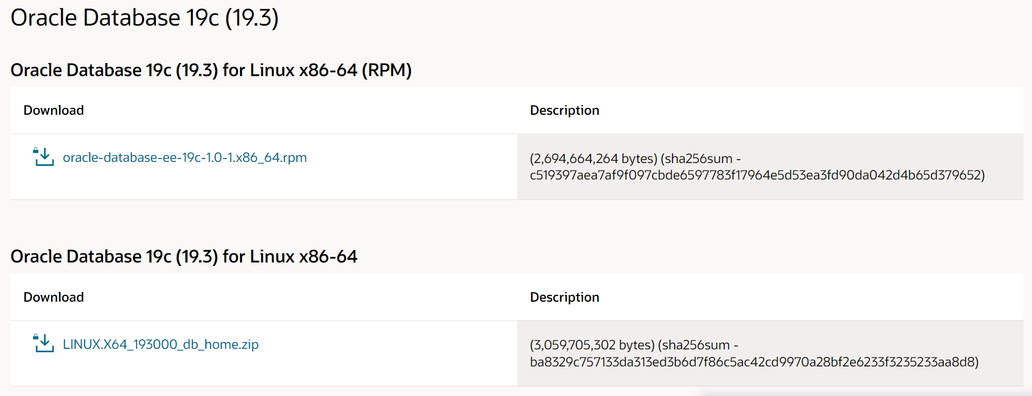1032x396 pixels.
Task: Click the download icon beside LINUX.X64 zip
Action: click(44, 344)
